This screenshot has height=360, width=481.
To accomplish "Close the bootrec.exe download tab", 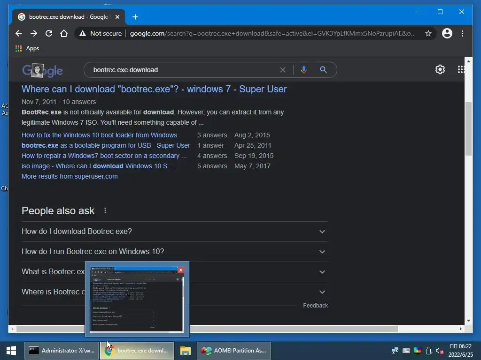I will pos(117,17).
